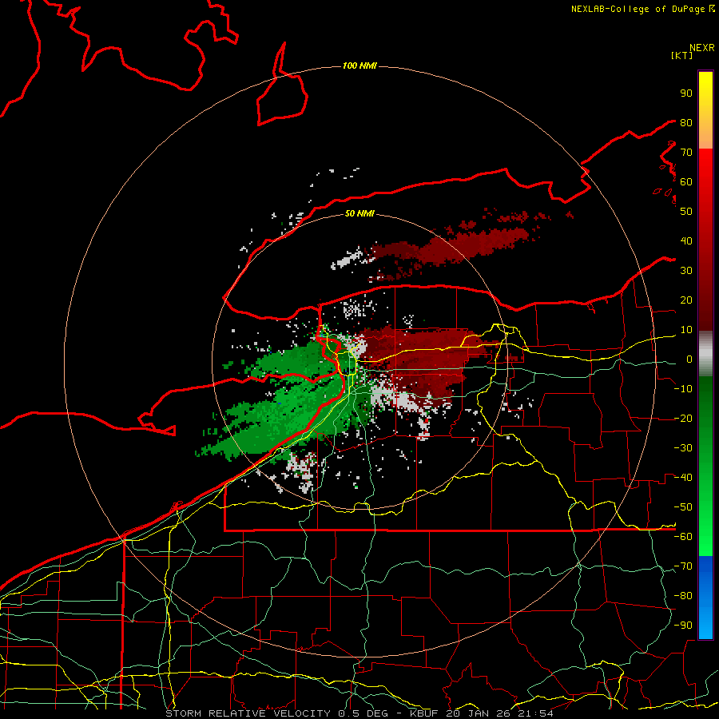
Task: Click the -10 value on the velocity scale
Action: pyautogui.click(x=683, y=389)
